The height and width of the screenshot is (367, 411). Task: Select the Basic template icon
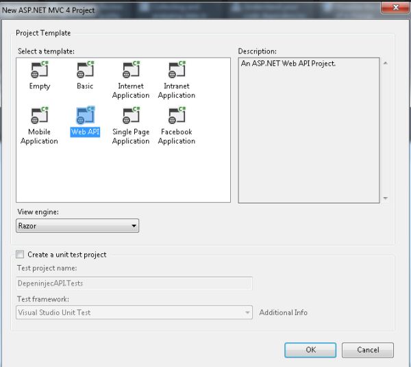click(x=85, y=70)
